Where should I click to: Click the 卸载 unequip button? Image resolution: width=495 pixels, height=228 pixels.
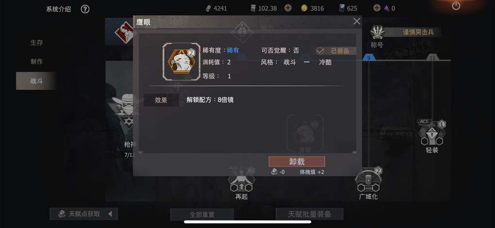[297, 162]
